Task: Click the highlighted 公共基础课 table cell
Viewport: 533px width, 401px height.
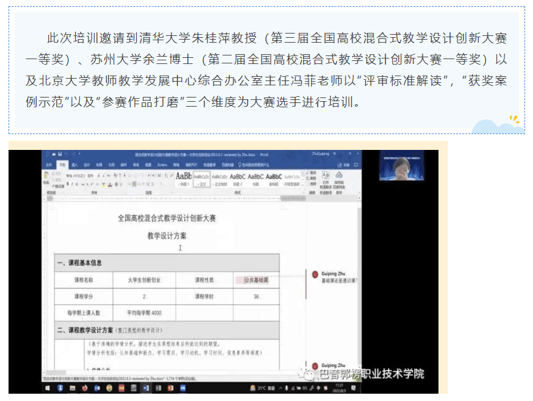Action: coord(252,280)
